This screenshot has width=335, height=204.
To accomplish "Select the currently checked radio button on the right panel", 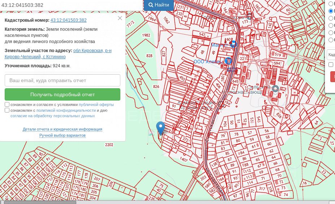I will point(331,11).
